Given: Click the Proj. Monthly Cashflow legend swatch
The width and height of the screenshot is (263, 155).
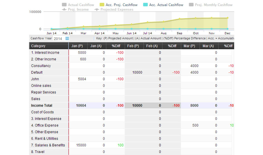Looking at the screenshot, I should [191, 5].
